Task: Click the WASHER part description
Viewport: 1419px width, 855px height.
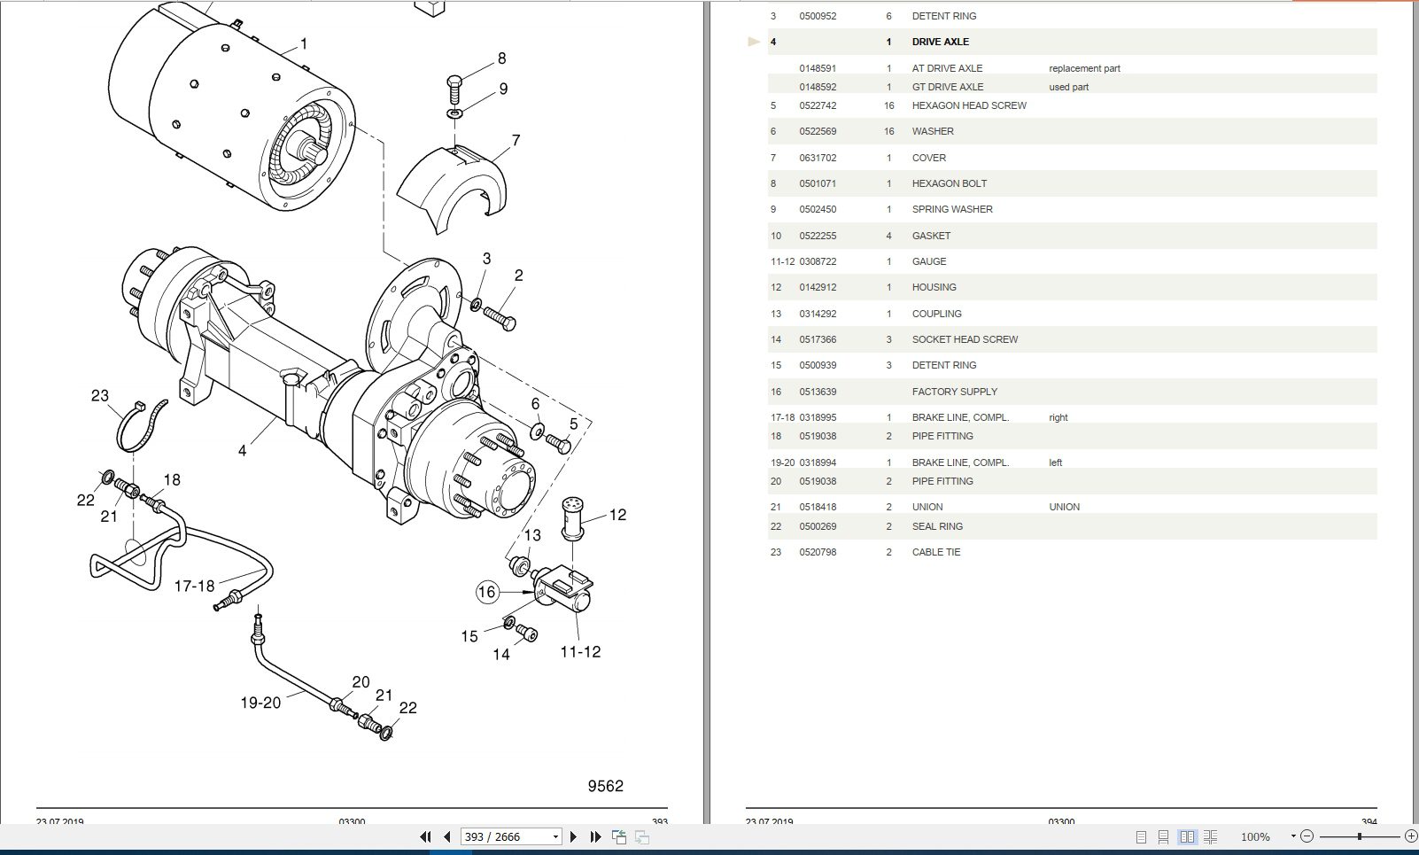Action: 933,131
